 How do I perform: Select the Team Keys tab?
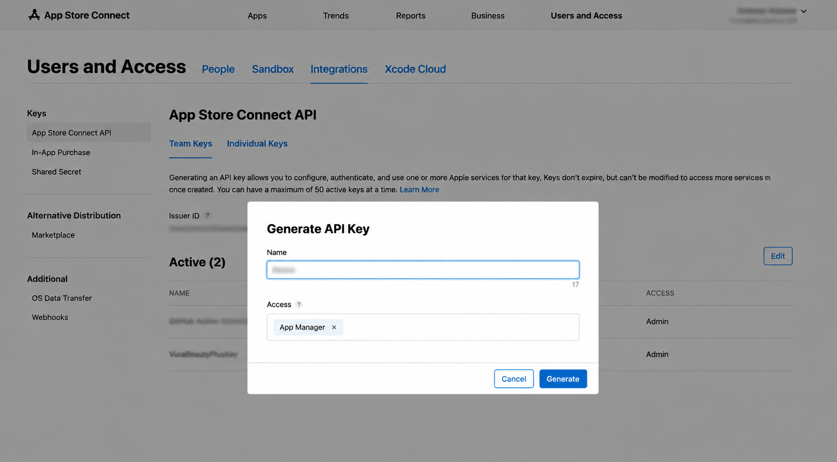pyautogui.click(x=190, y=143)
